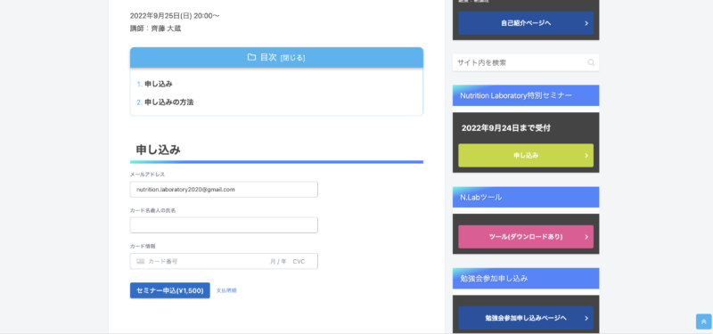Focus the カード名義人の氏名 input field

click(x=224, y=225)
